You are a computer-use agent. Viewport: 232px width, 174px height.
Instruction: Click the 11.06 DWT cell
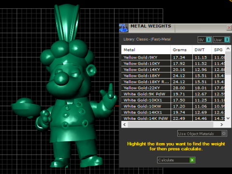202,106
